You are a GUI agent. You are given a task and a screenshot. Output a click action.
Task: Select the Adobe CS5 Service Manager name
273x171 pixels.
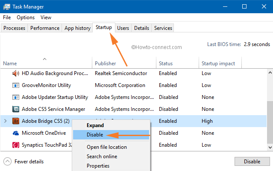53,109
